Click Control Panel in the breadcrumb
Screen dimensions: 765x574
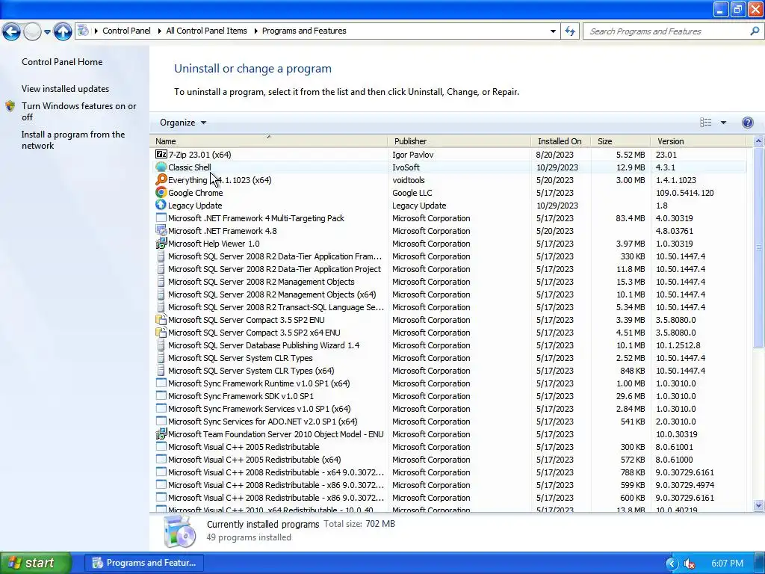(x=126, y=31)
